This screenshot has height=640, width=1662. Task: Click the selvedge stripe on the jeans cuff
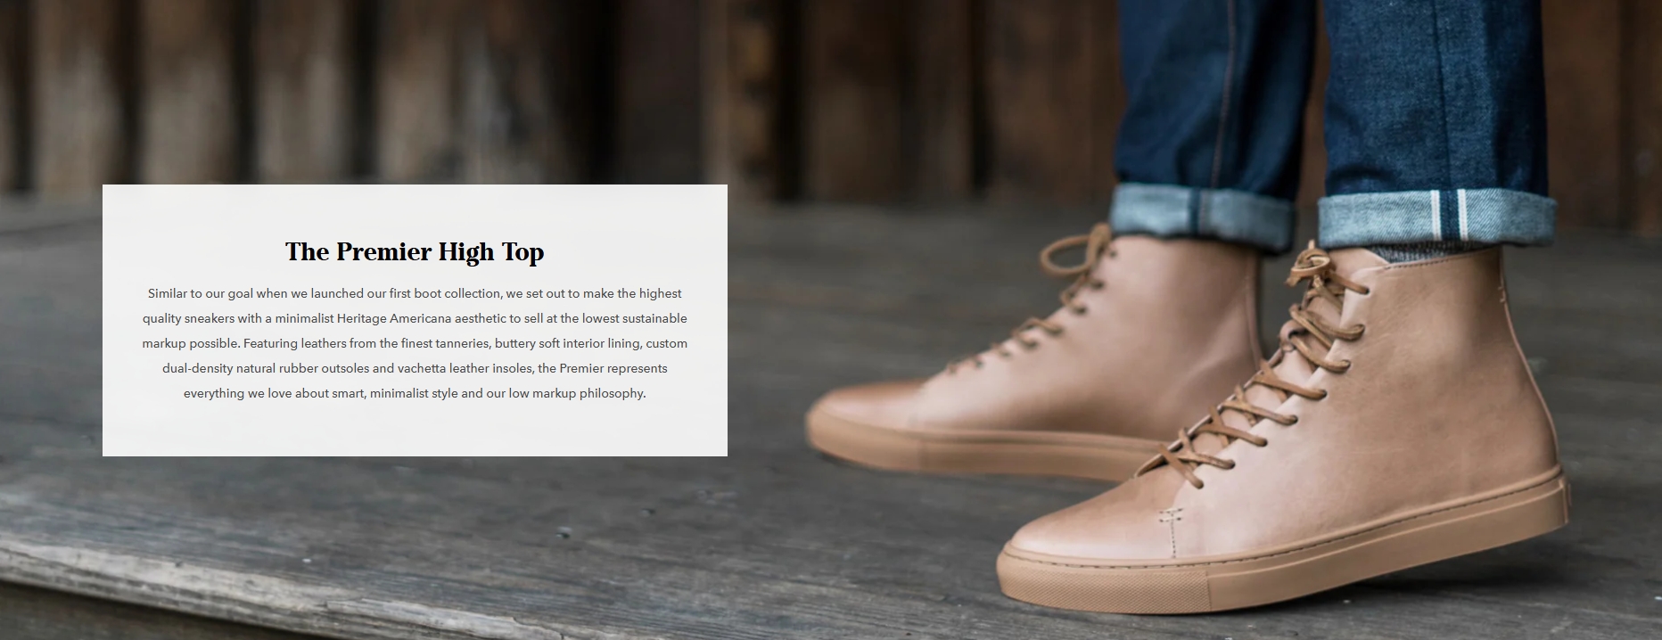click(x=1448, y=215)
